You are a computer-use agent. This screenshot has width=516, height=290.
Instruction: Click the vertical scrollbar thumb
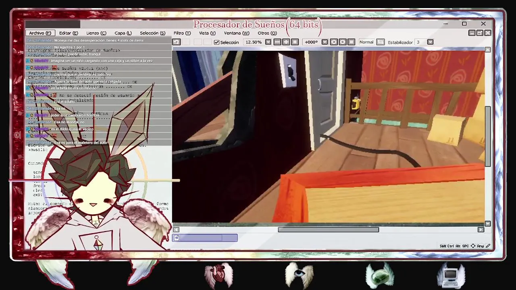pyautogui.click(x=488, y=136)
